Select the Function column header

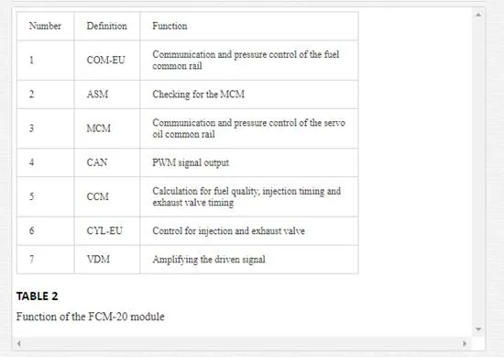click(x=249, y=26)
